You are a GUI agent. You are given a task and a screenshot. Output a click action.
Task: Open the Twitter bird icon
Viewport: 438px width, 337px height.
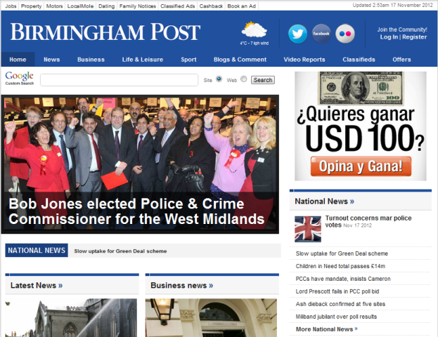point(297,34)
